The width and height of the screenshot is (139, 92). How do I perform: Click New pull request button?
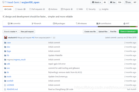[x=27, y=32]
